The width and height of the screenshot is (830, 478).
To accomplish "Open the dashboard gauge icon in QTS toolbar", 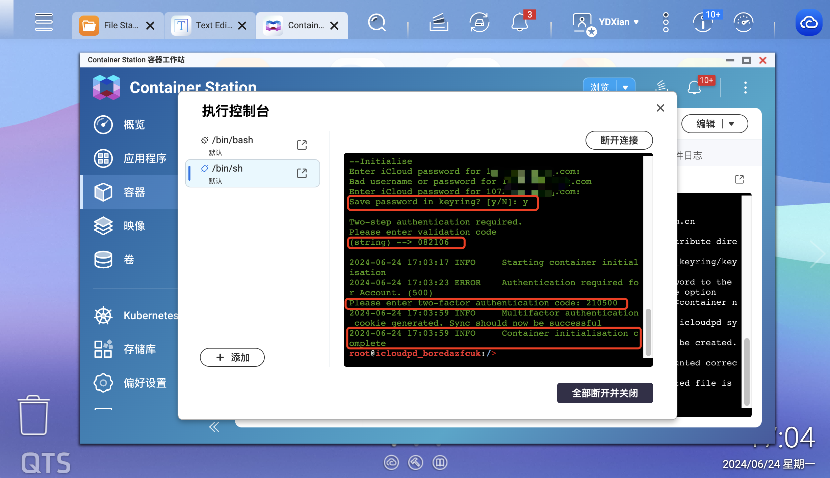I will (x=743, y=23).
